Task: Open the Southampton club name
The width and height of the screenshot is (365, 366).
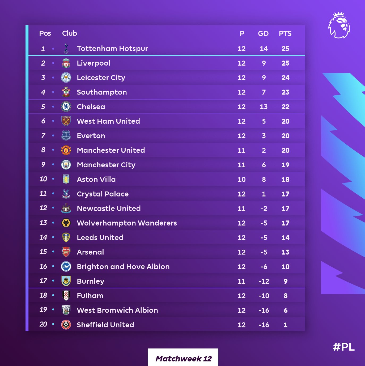Action: coord(102,92)
